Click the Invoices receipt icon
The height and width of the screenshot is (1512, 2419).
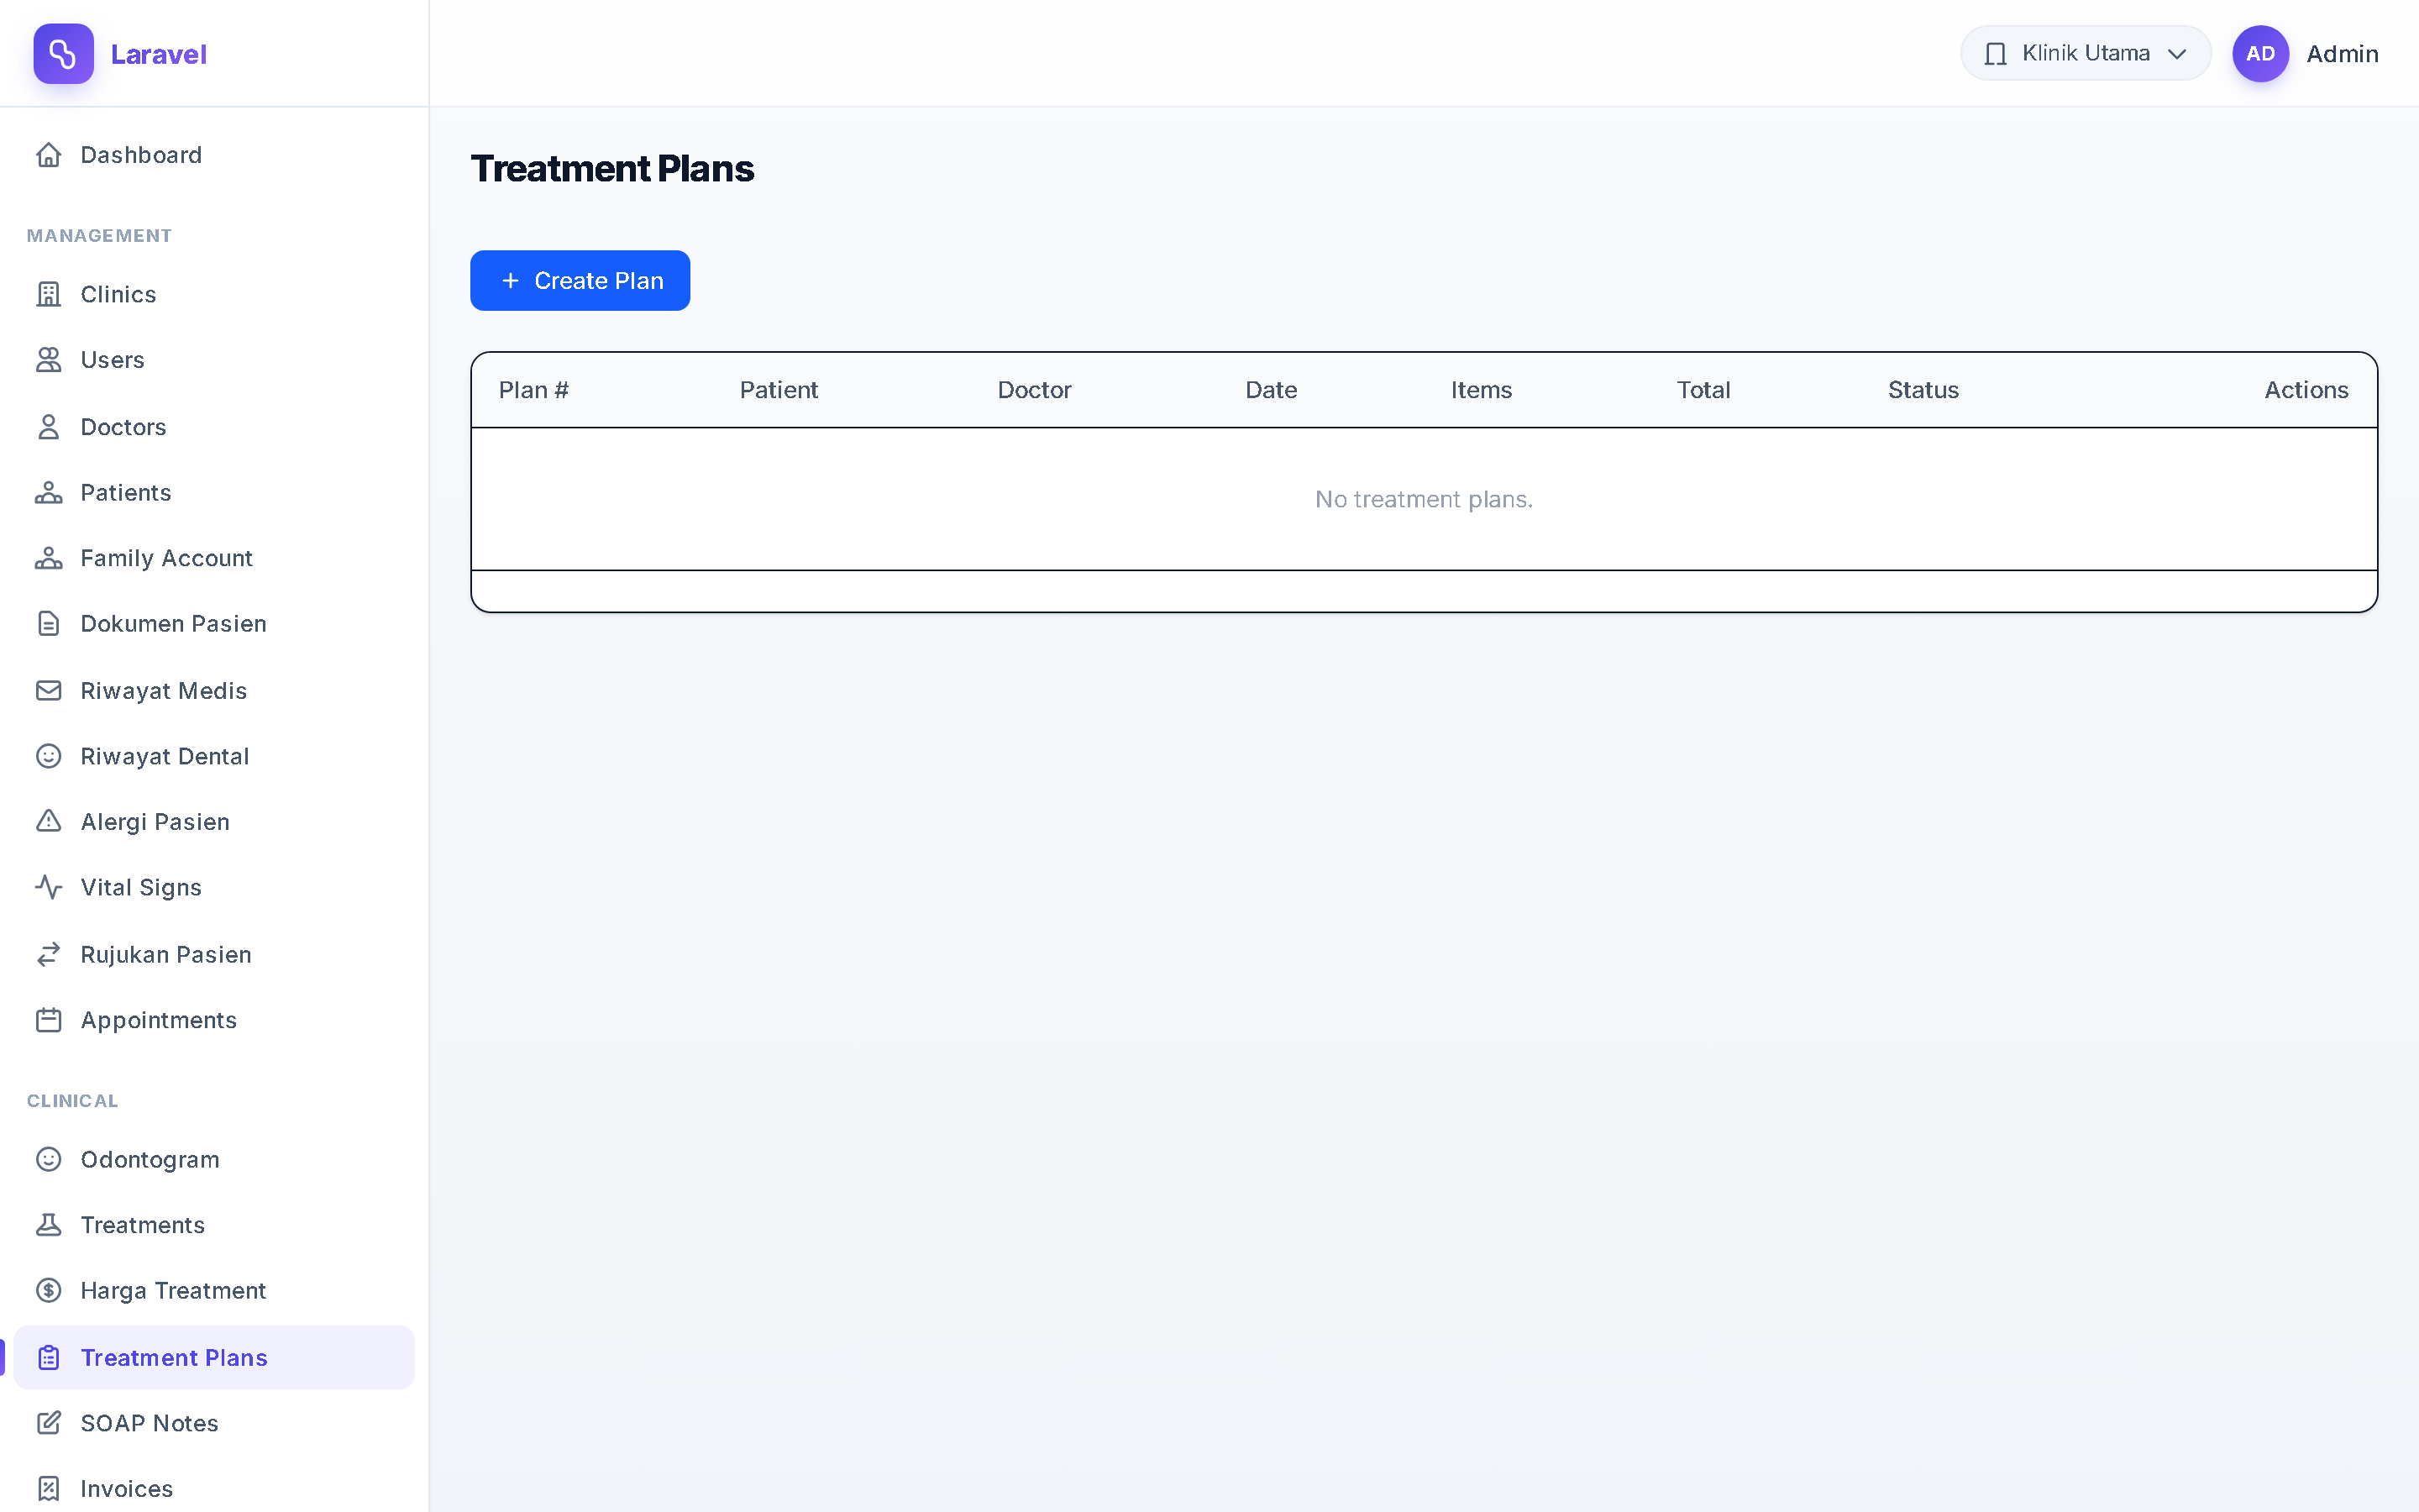[x=48, y=1489]
